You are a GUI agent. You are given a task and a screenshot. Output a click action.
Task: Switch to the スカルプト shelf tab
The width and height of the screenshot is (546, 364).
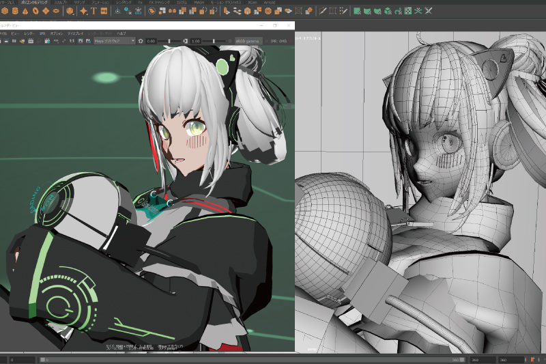click(61, 2)
